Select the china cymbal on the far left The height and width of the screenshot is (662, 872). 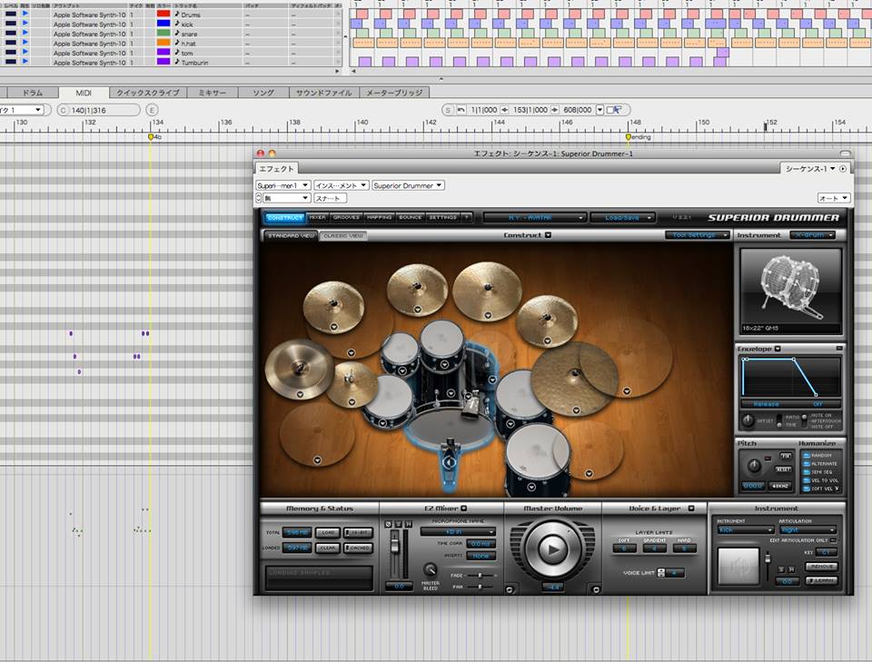[x=299, y=368]
